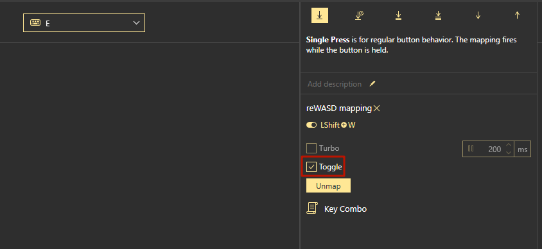Select the Long Press activator icon

[359, 15]
